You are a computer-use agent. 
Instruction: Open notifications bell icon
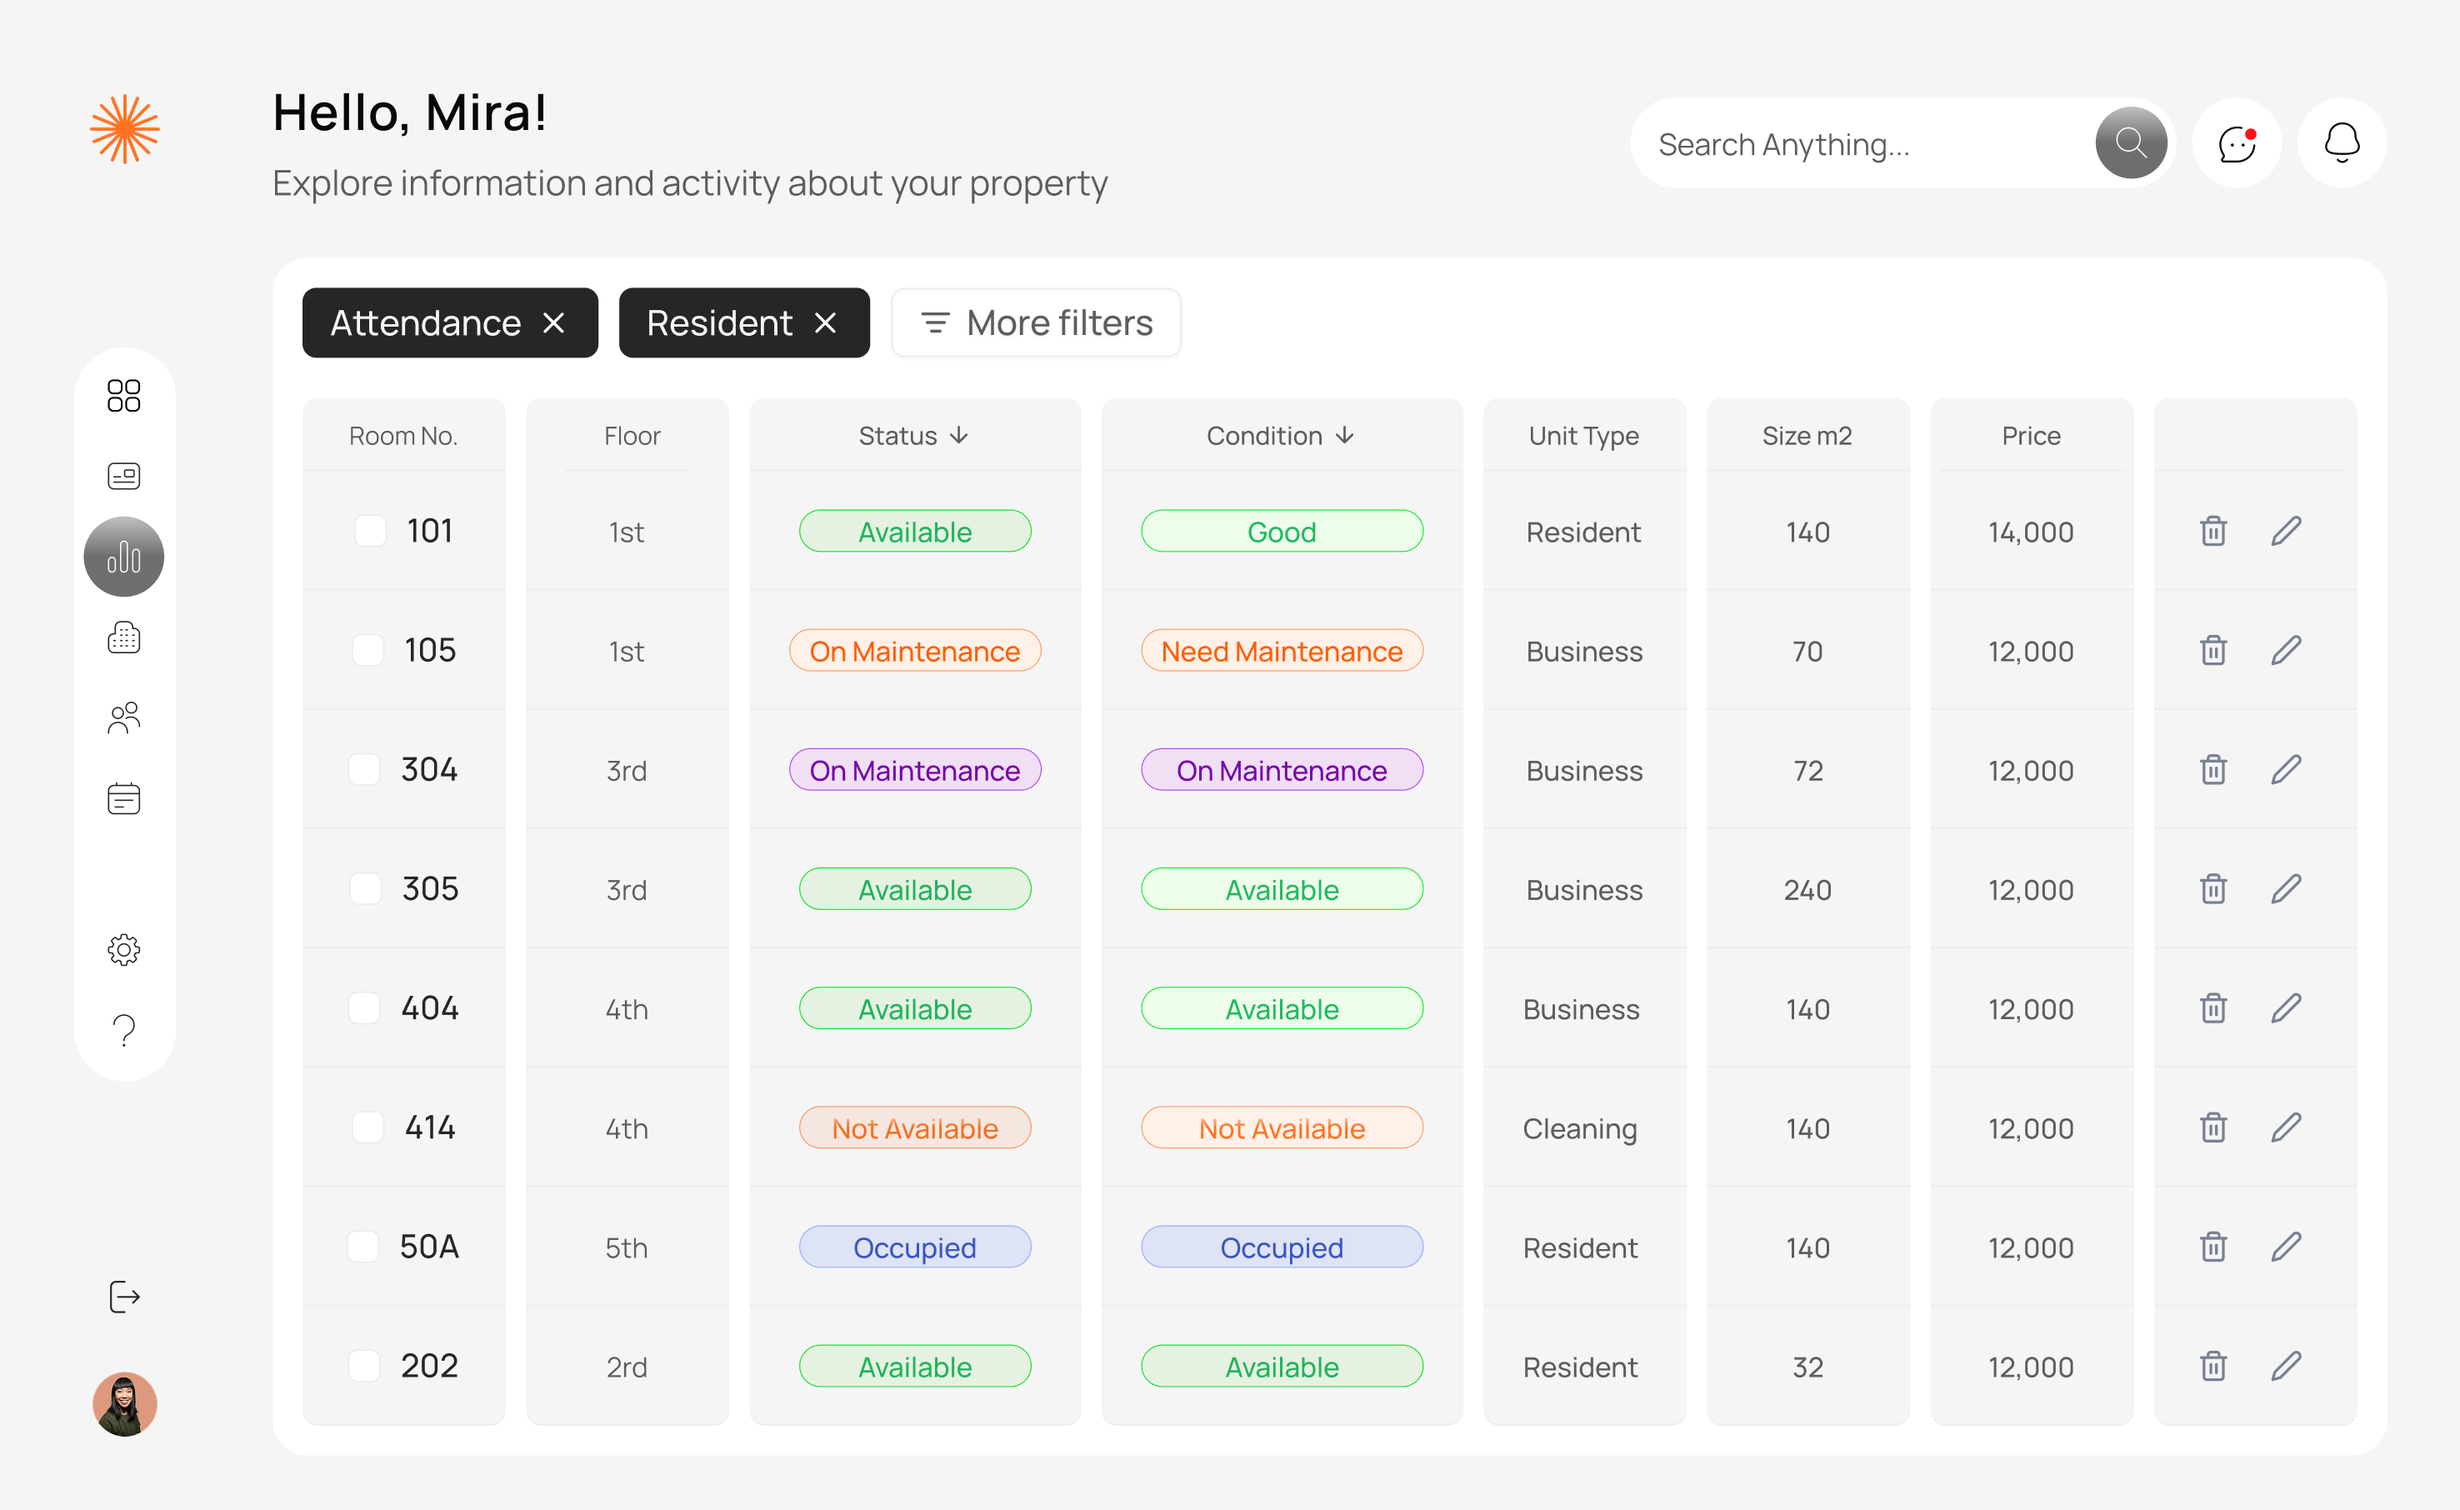(2341, 144)
